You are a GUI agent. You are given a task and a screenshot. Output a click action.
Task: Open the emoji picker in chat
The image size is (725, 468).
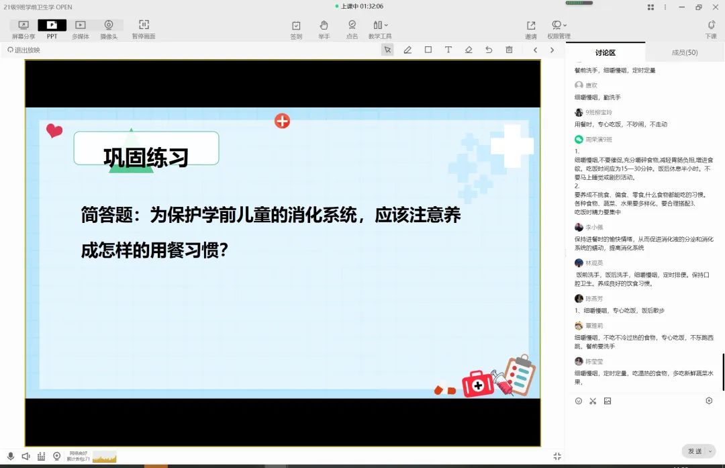pos(579,401)
